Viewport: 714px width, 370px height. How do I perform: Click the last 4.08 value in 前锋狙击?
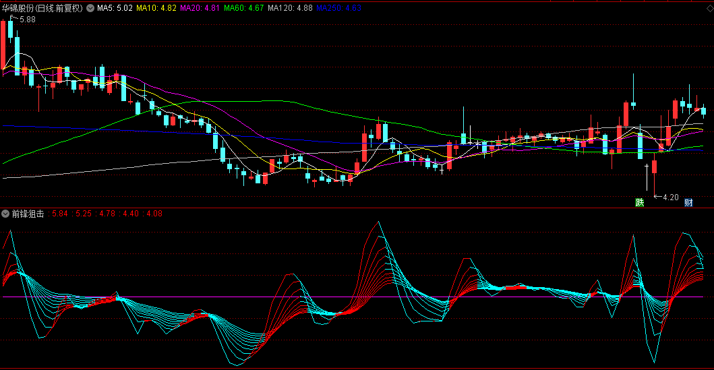[153, 214]
